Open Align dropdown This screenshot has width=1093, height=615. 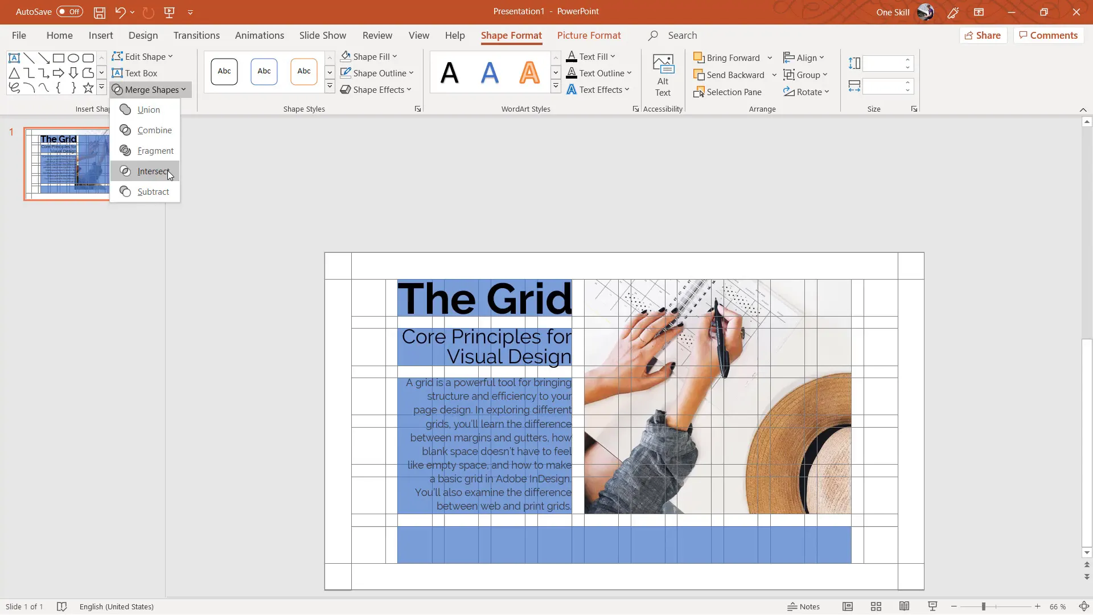(x=804, y=58)
